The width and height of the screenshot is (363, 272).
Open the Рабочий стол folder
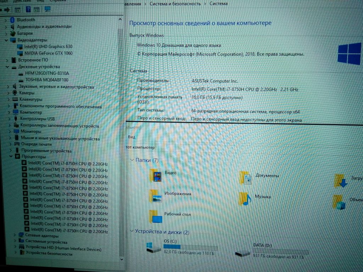155,216
